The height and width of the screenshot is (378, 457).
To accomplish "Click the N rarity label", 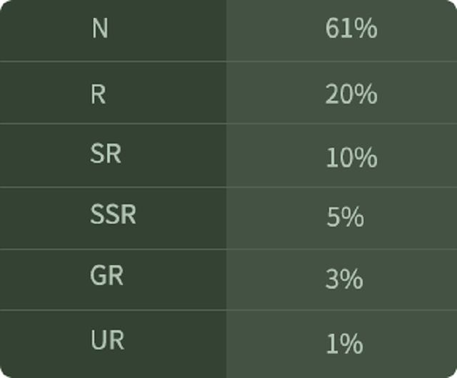I will [100, 29].
